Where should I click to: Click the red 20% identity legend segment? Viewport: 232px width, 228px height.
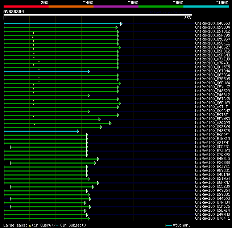(26, 7)
